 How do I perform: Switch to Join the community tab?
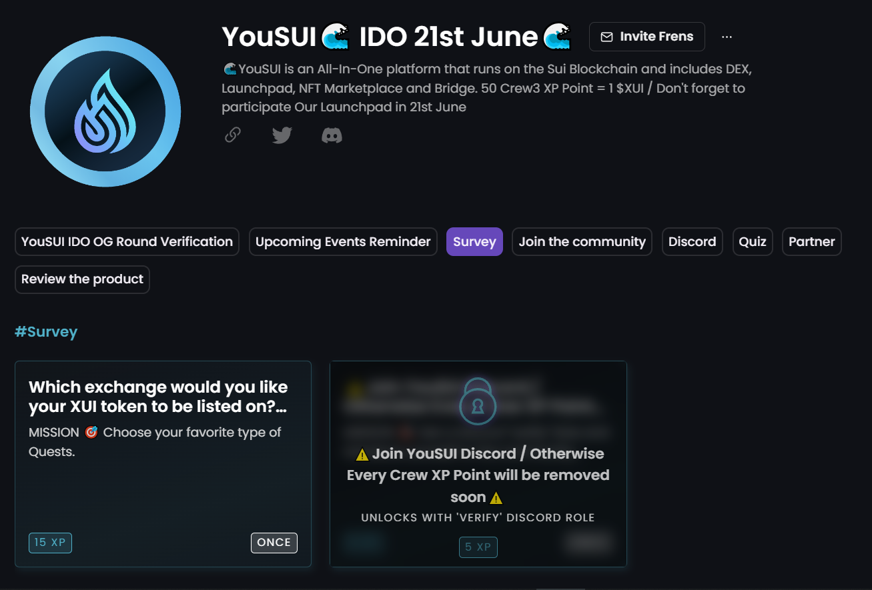click(582, 241)
